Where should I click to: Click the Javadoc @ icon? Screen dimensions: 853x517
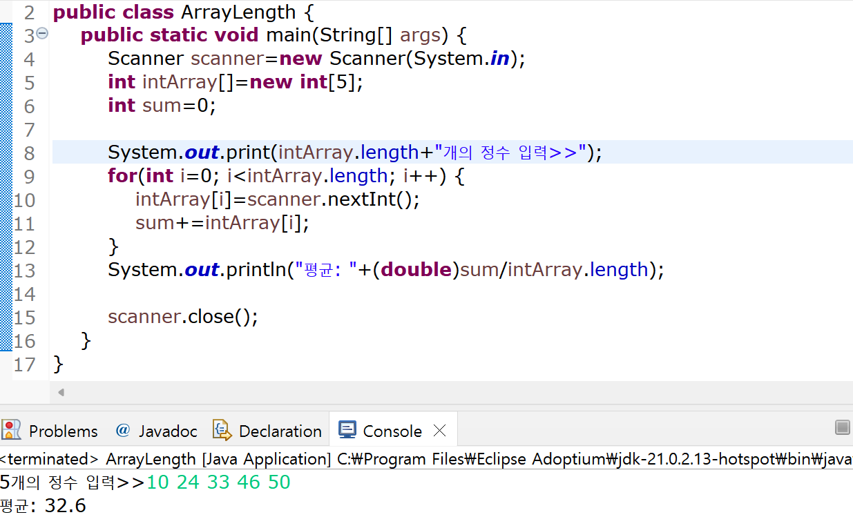123,431
